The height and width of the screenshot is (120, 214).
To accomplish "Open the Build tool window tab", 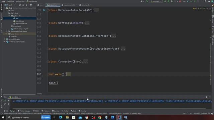I will point(74,111).
